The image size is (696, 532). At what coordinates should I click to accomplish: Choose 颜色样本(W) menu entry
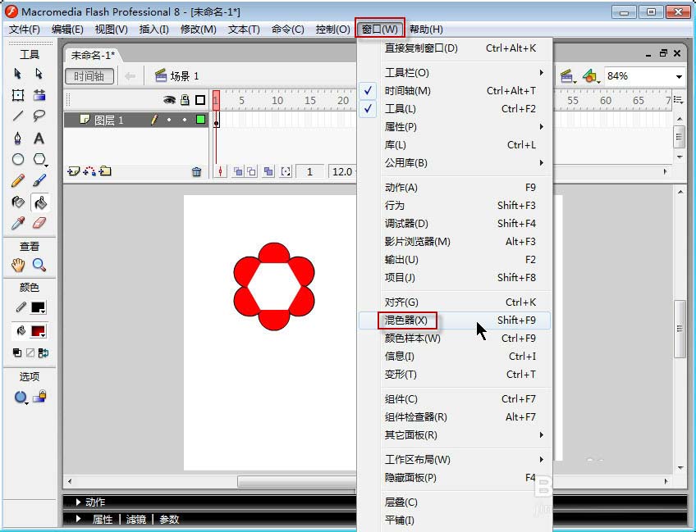pos(455,339)
